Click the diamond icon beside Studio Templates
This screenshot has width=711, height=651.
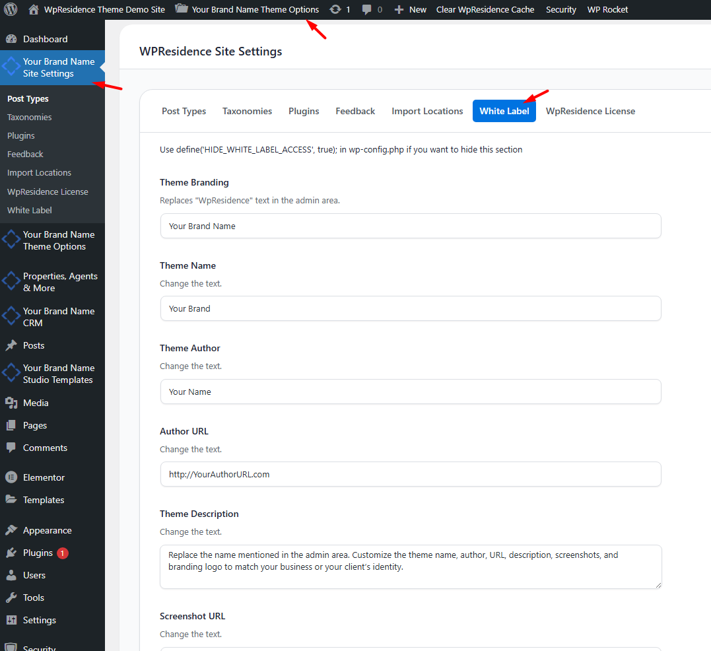pyautogui.click(x=11, y=373)
